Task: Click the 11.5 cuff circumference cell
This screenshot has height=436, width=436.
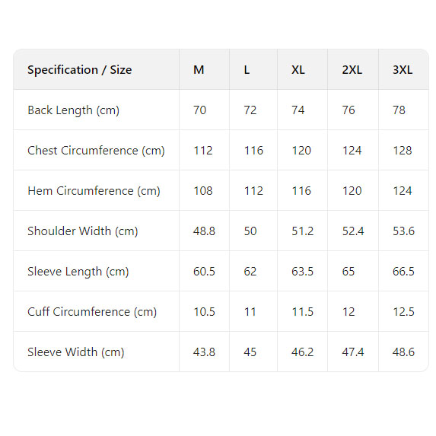Action: click(x=303, y=312)
